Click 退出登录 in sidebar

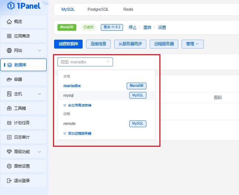(23, 181)
